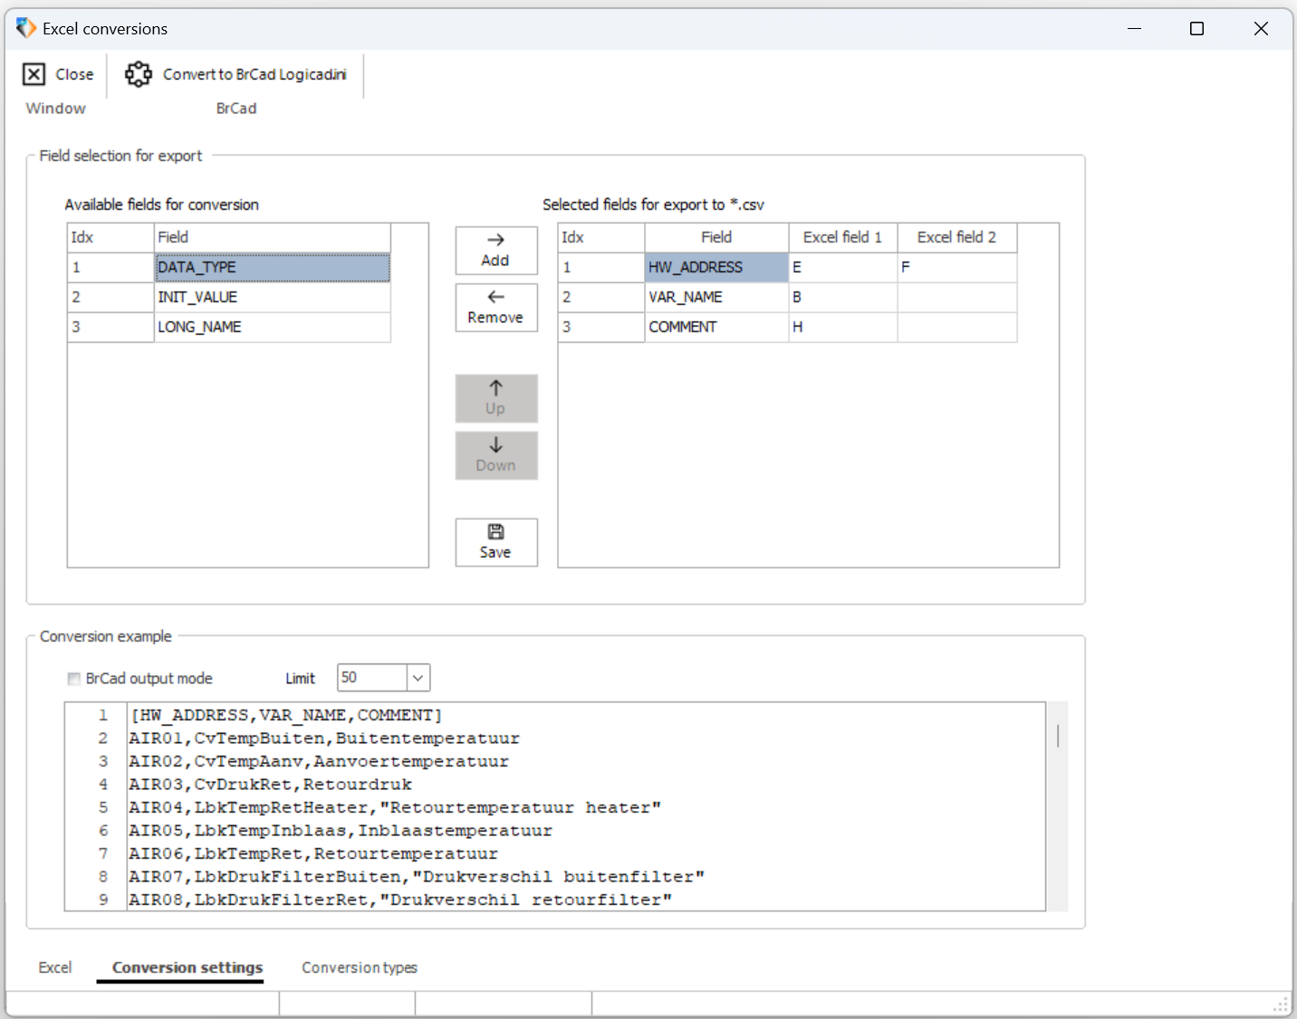Switch to the Excel tab

[x=54, y=967]
